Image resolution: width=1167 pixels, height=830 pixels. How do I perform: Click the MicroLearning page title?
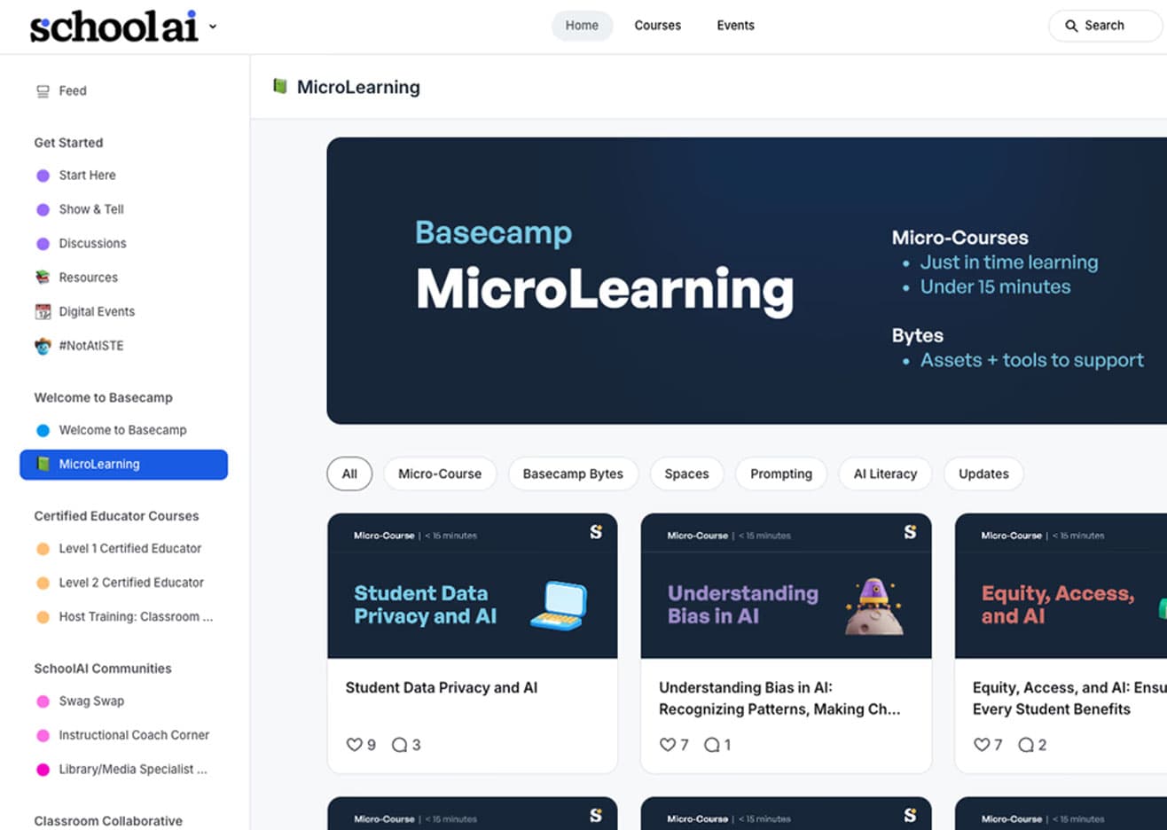tap(358, 87)
